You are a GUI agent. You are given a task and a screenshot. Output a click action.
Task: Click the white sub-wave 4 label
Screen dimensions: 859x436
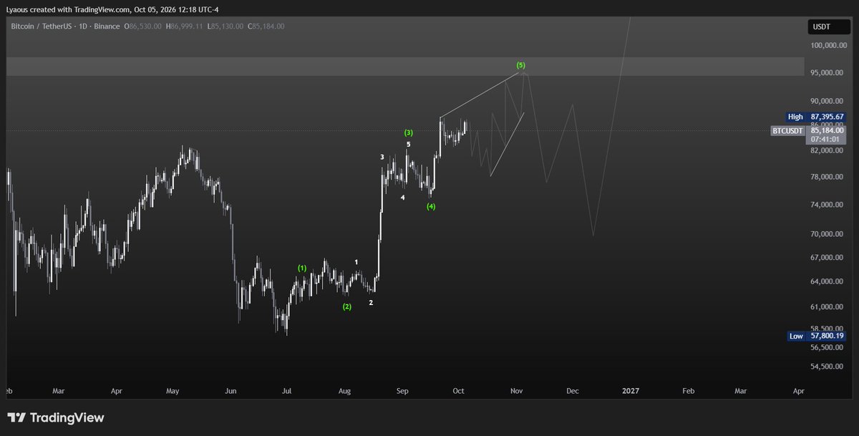tap(403, 198)
